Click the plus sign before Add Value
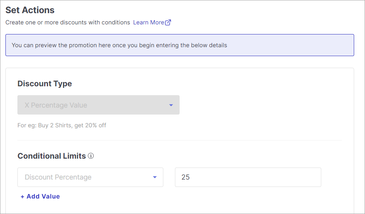Screen dimensions: 365x214 (22, 197)
